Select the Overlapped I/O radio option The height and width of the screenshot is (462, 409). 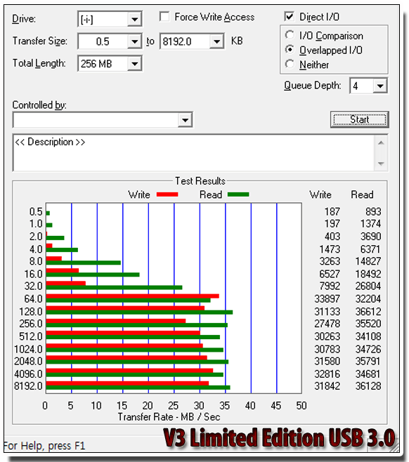(x=290, y=50)
